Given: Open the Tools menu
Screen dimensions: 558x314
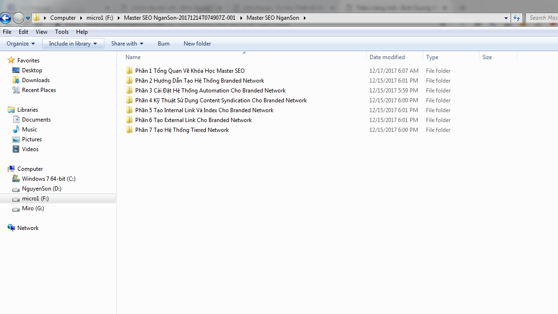Looking at the screenshot, I should point(62,31).
